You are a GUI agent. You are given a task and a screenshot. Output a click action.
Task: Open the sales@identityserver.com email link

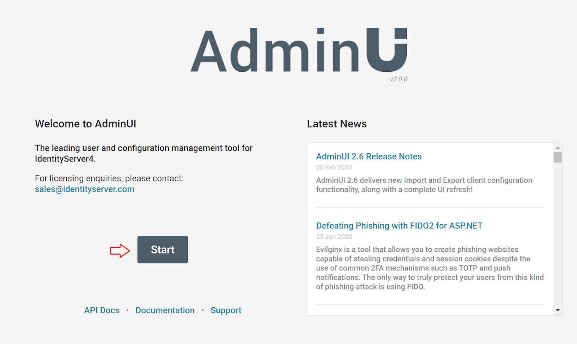(x=85, y=189)
